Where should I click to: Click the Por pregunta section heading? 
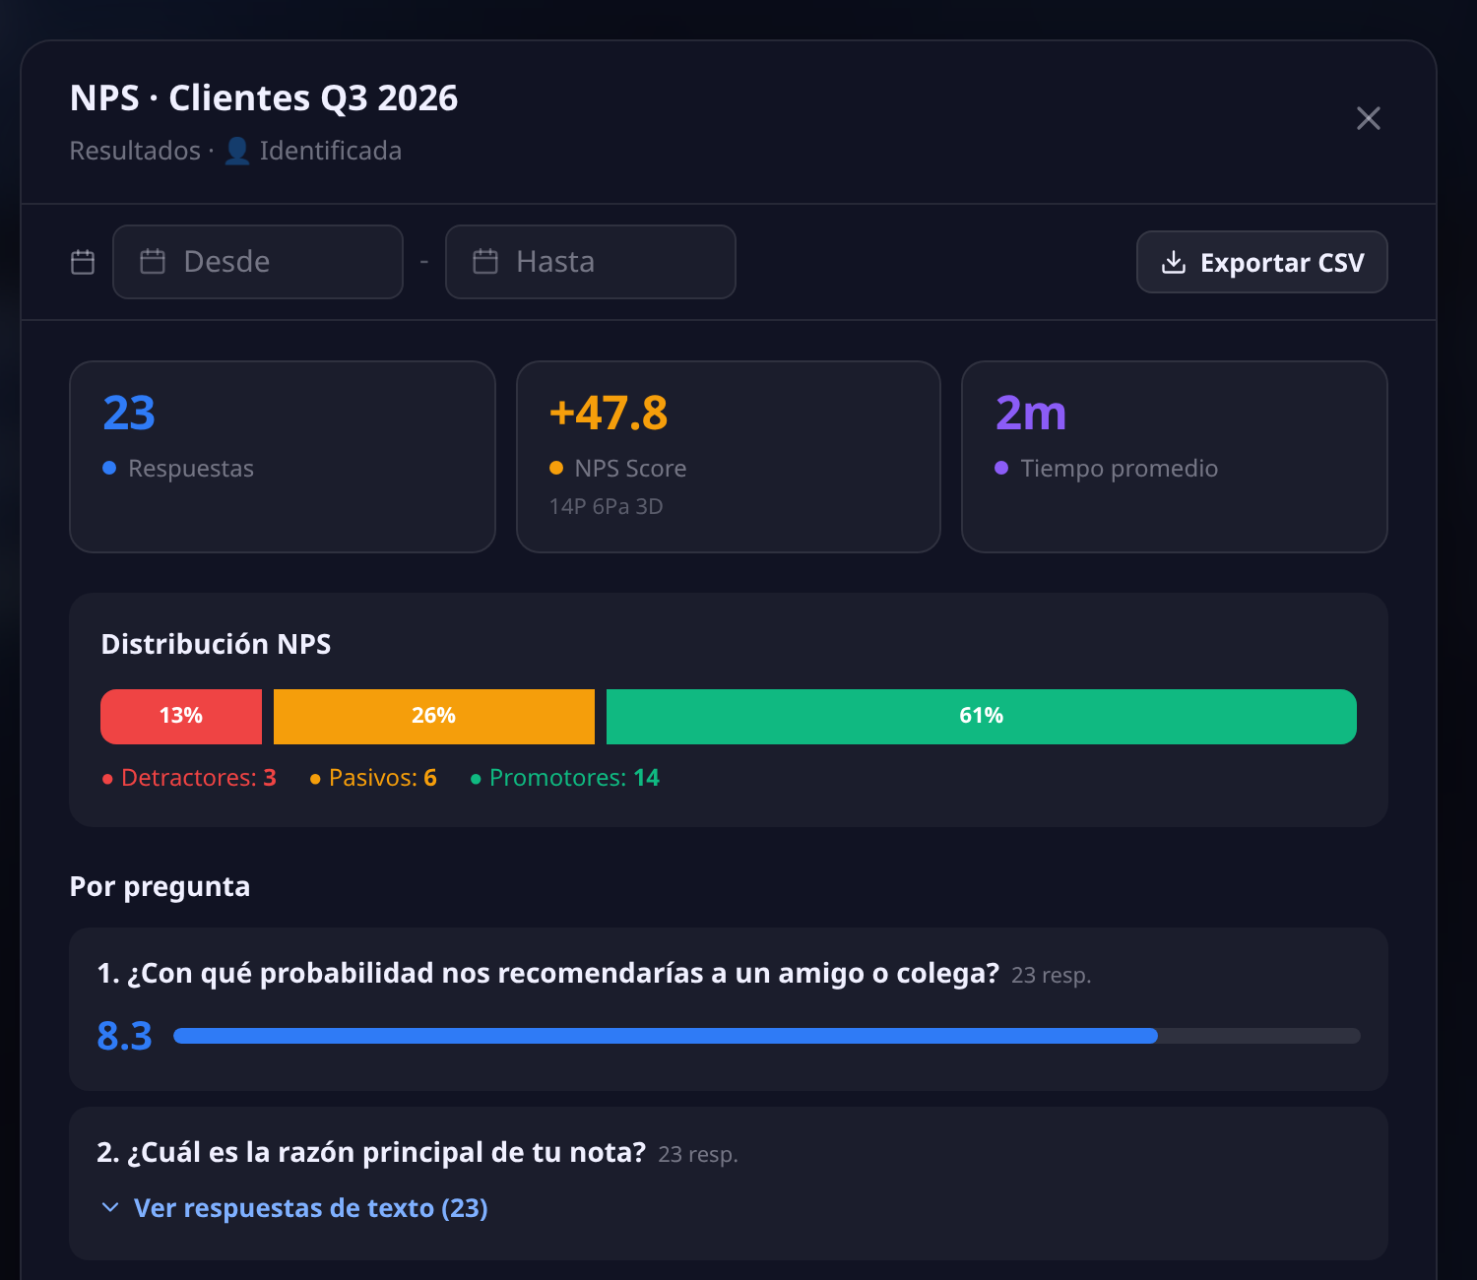pyautogui.click(x=160, y=886)
